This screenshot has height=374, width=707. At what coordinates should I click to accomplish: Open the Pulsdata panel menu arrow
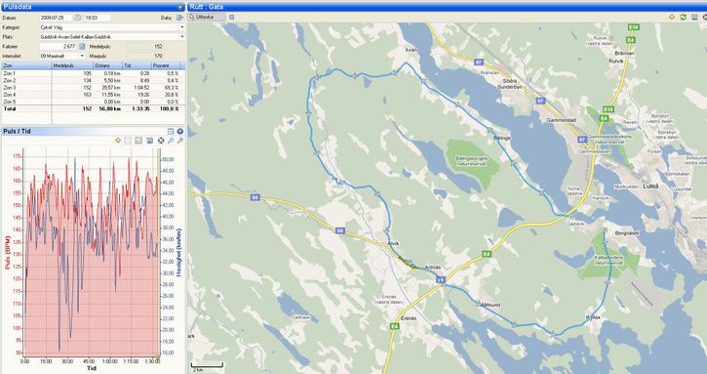179,7
